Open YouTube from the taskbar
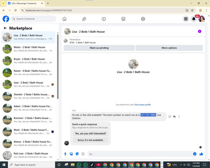 pos(98,165)
